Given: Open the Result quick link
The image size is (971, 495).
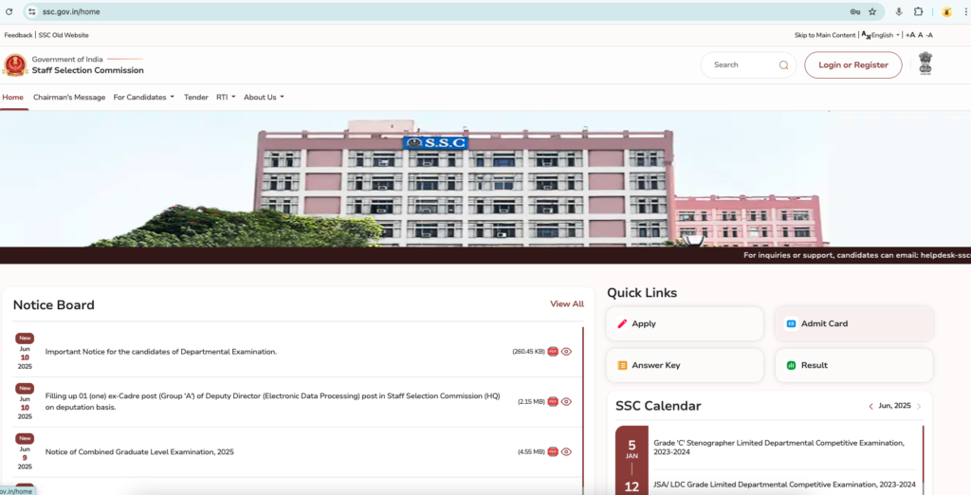Looking at the screenshot, I should 854,365.
